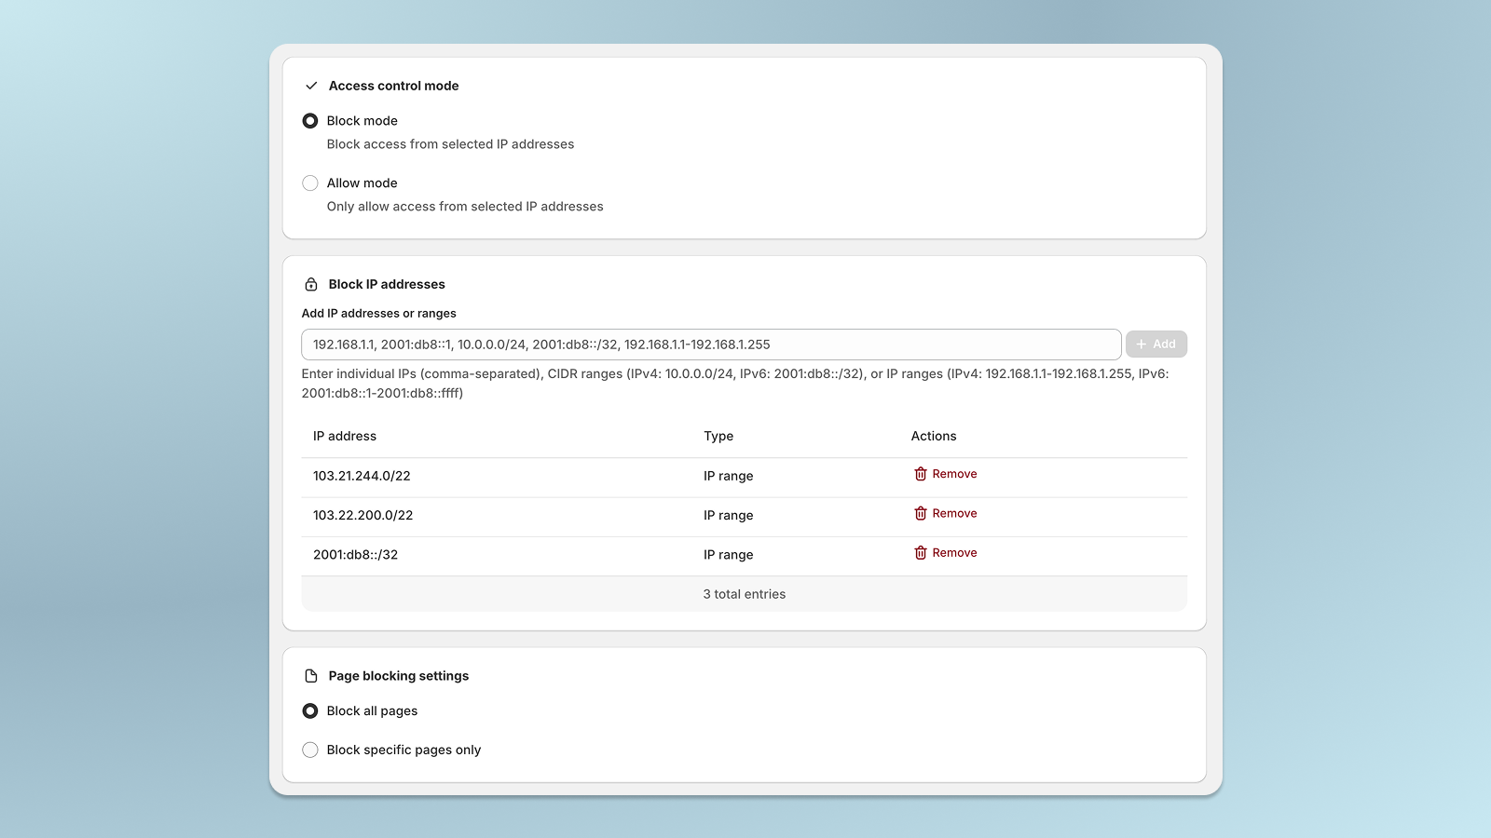
Task: Click the 2001:db8::/32 IP address cell
Action: 355,555
